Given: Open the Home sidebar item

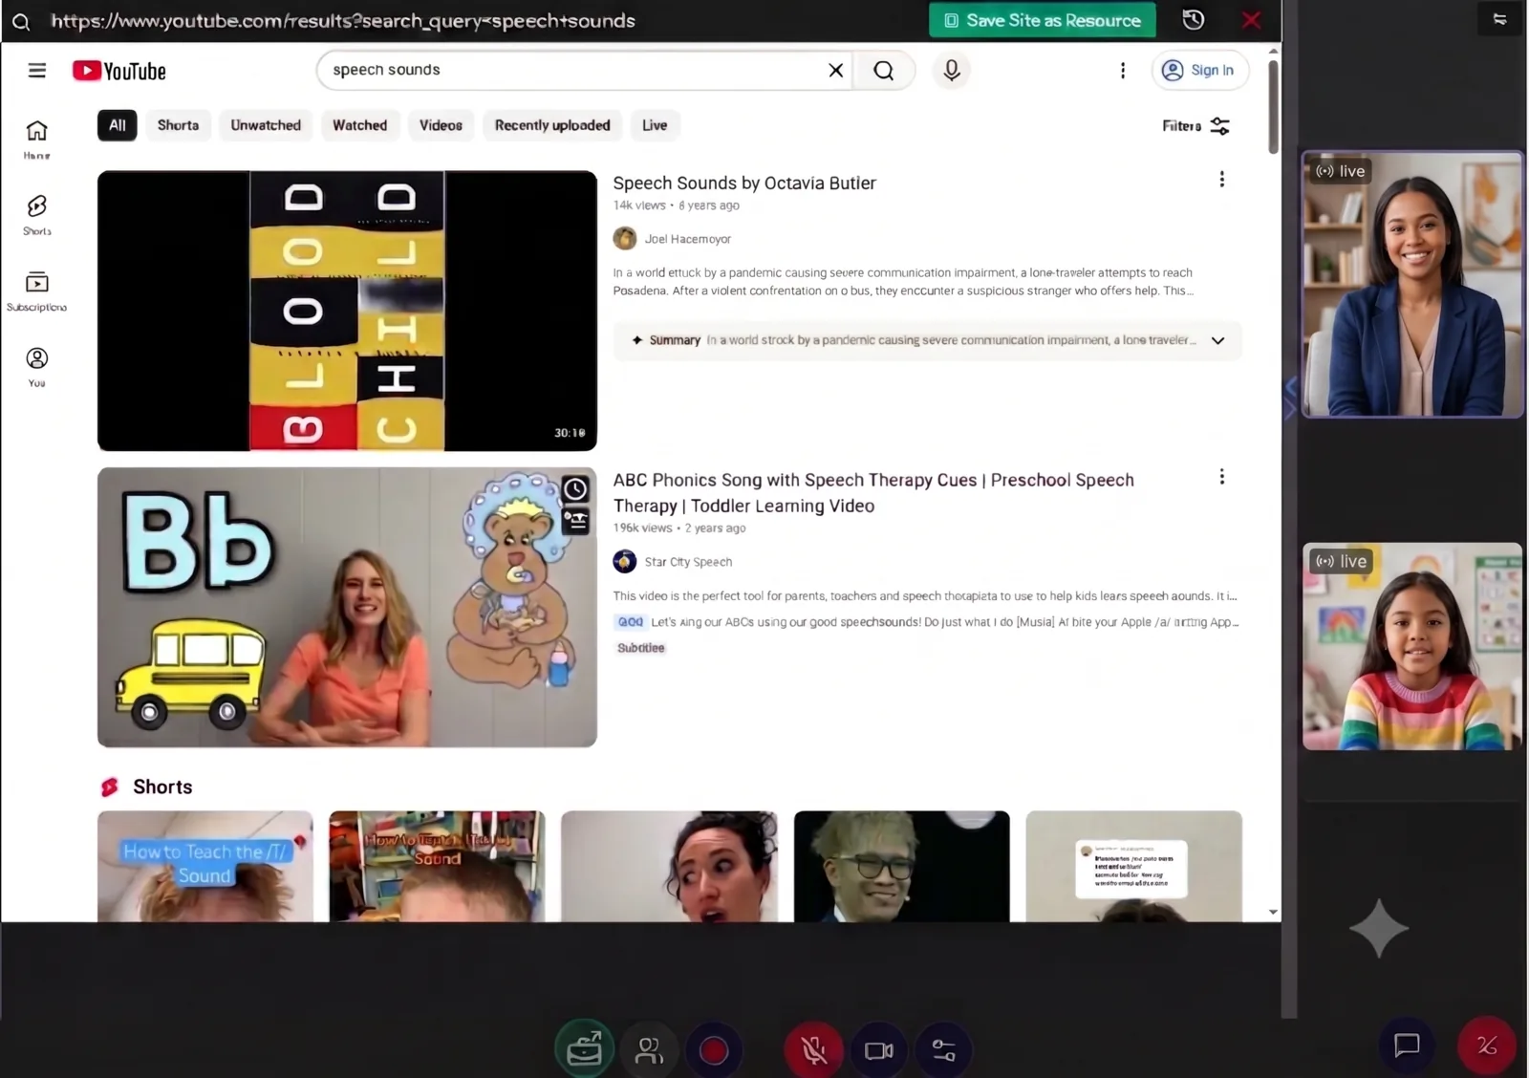Looking at the screenshot, I should pos(37,140).
